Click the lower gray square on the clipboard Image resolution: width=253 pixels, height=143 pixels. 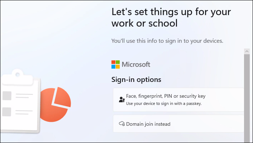point(7,112)
